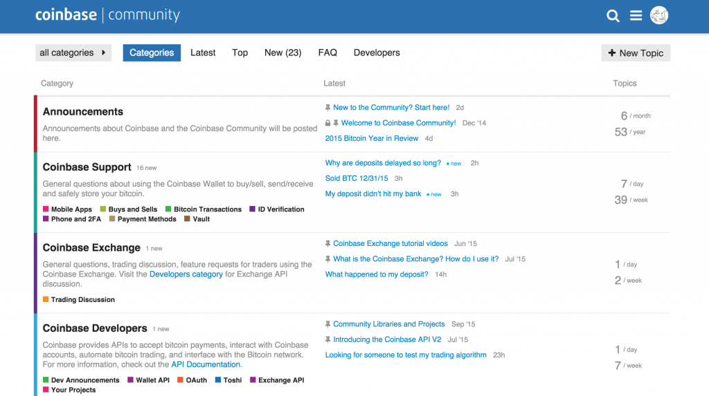Open the FAQ tab
This screenshot has width=709, height=396.
[327, 53]
